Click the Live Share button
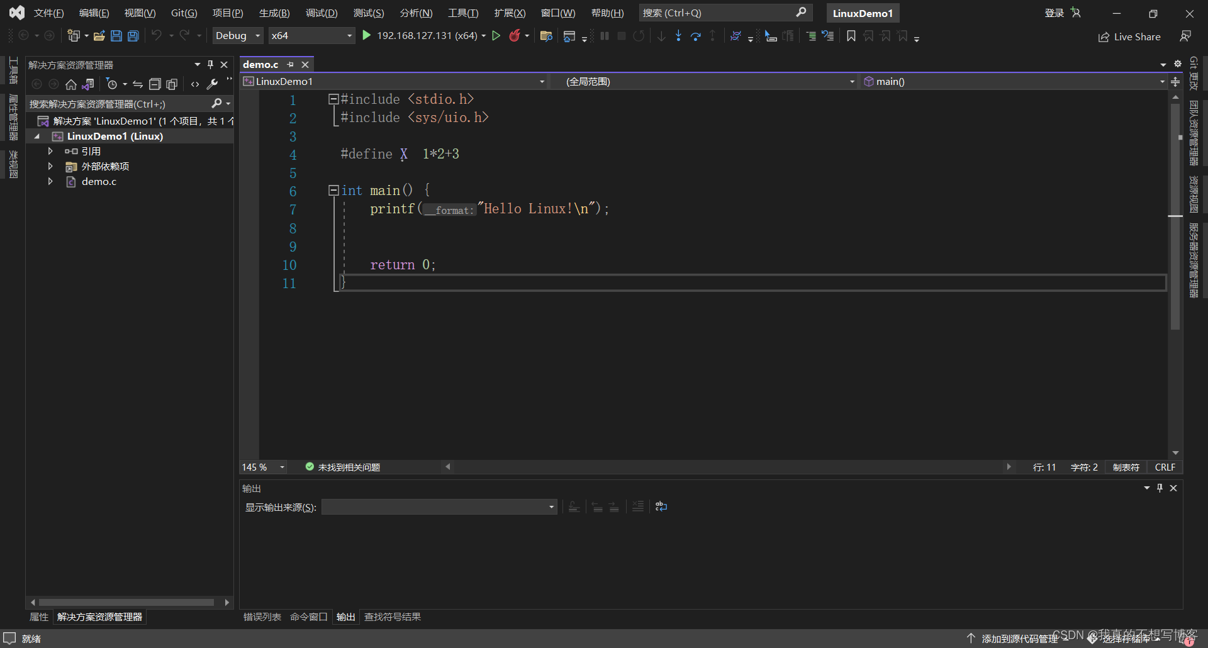Image resolution: width=1208 pixels, height=648 pixels. coord(1130,37)
